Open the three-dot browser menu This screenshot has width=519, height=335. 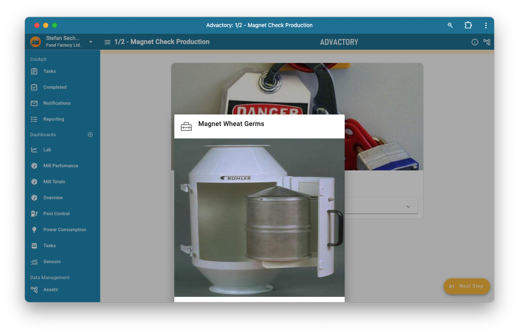[486, 25]
